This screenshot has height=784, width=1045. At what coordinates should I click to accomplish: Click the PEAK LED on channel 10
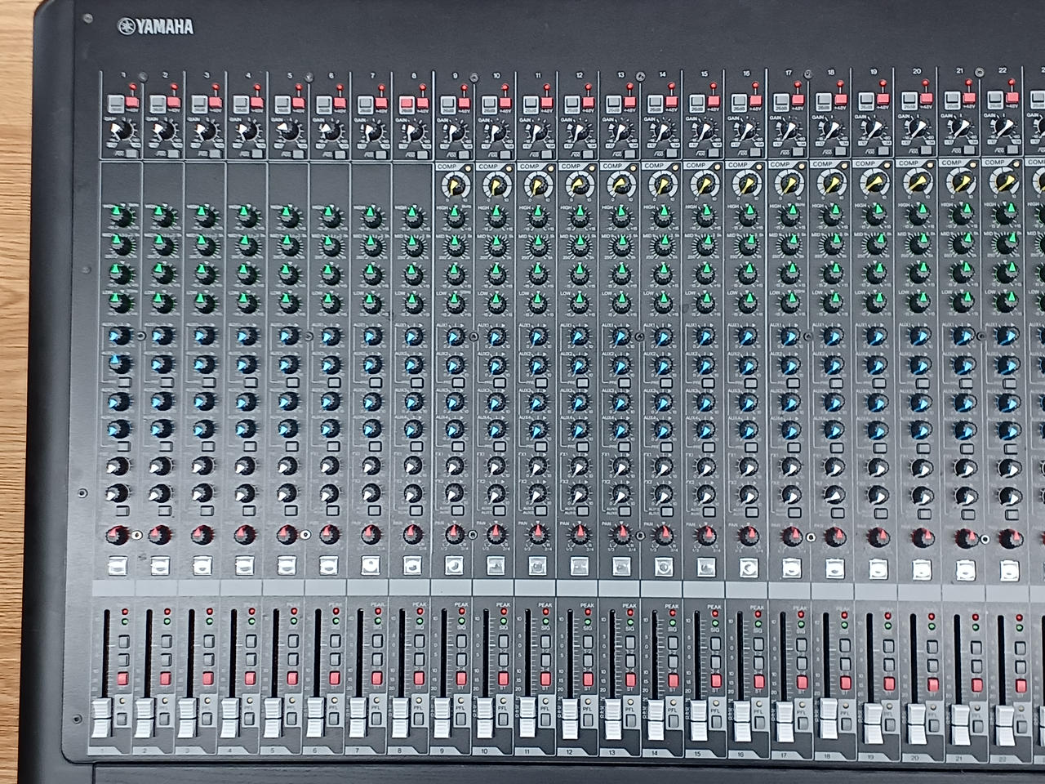[x=503, y=611]
